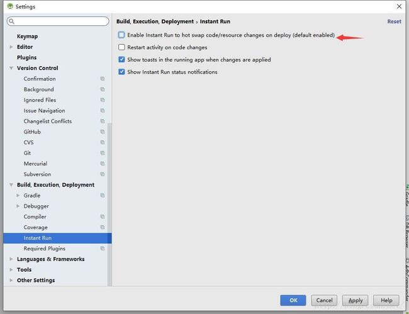Select the CVS entry
Image resolution: width=409 pixels, height=314 pixels.
click(x=28, y=142)
